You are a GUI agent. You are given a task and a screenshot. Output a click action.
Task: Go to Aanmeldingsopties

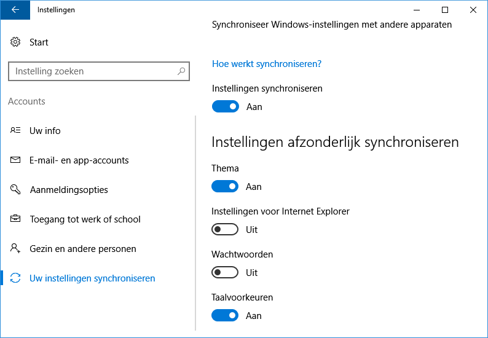69,190
